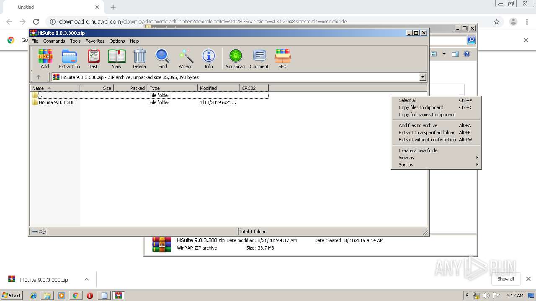Click the Opera icon in the taskbar
Screen dimensions: 536x301
tap(90, 296)
